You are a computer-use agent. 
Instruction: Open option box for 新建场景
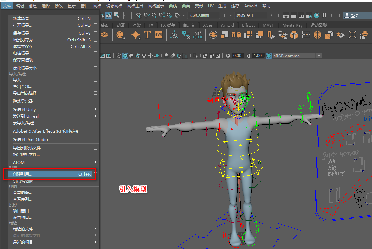[95, 19]
